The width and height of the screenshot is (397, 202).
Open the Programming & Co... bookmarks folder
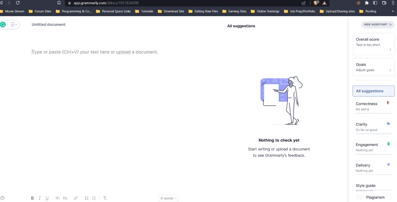[x=74, y=11]
